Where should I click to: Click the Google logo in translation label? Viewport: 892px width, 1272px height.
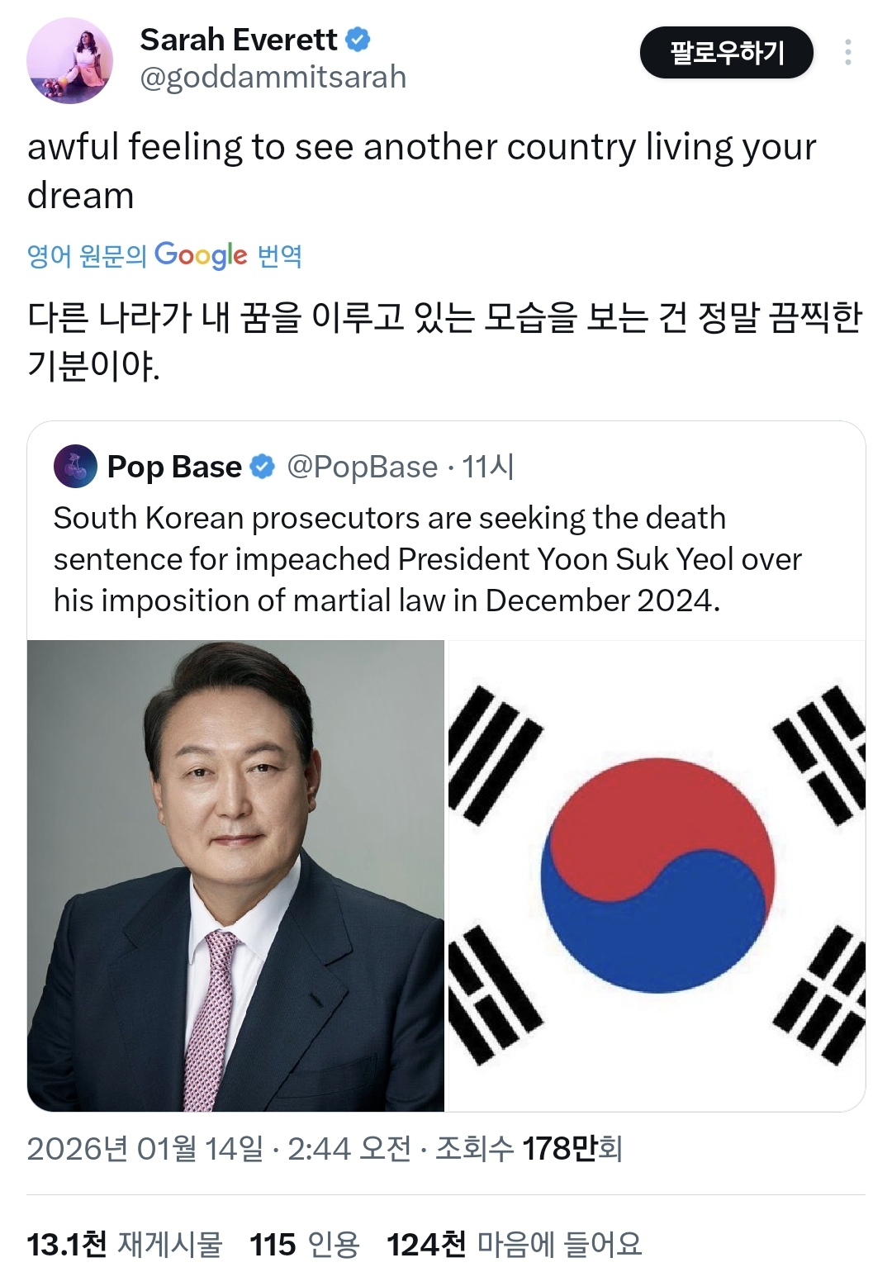click(201, 255)
